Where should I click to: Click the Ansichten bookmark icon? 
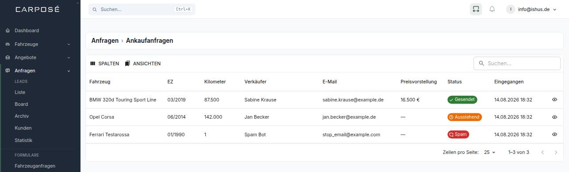[127, 64]
